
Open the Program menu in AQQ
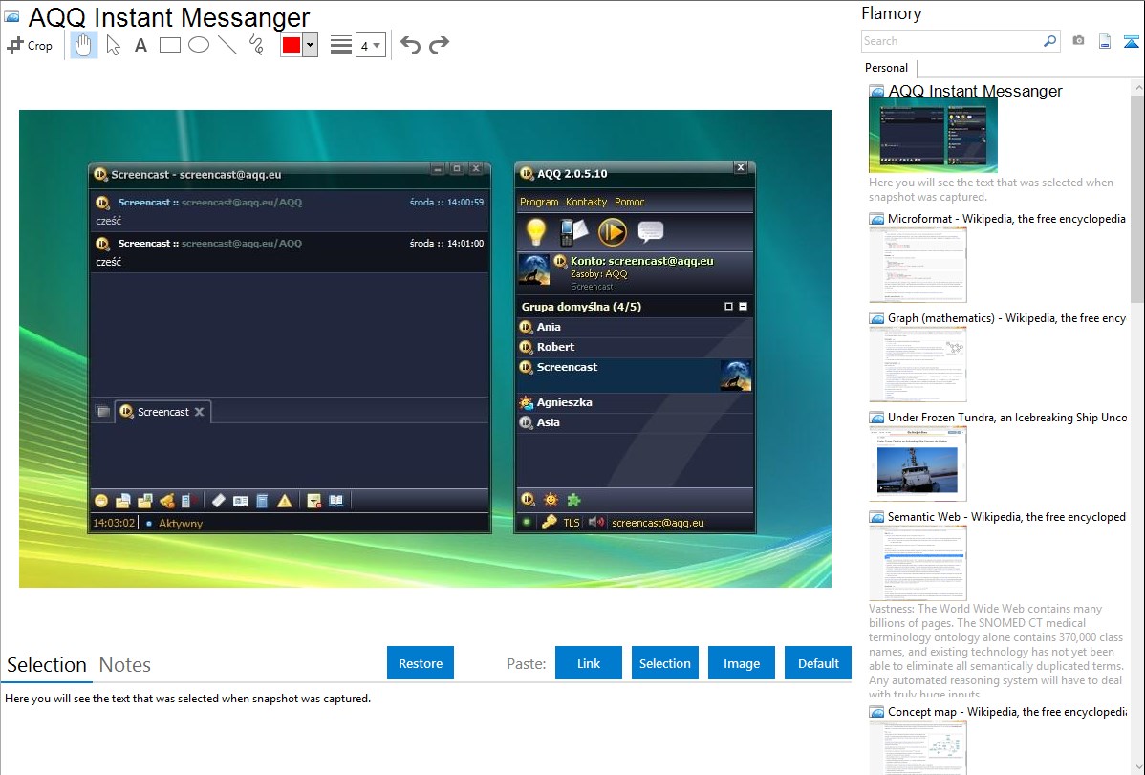tap(539, 202)
